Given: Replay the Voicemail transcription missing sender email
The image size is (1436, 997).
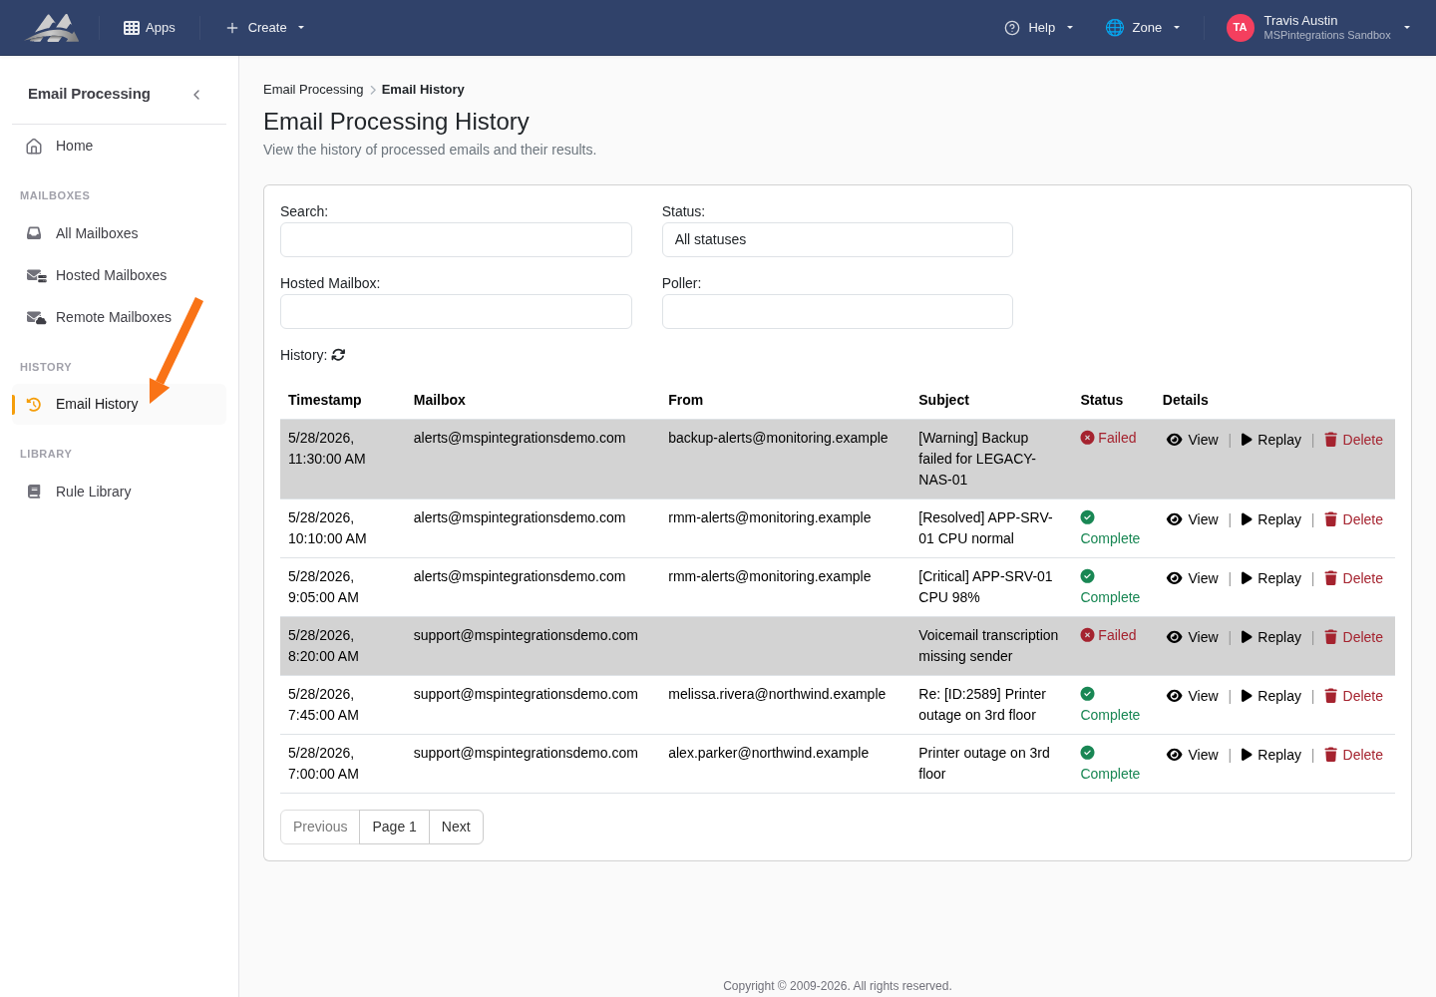Looking at the screenshot, I should tap(1271, 637).
